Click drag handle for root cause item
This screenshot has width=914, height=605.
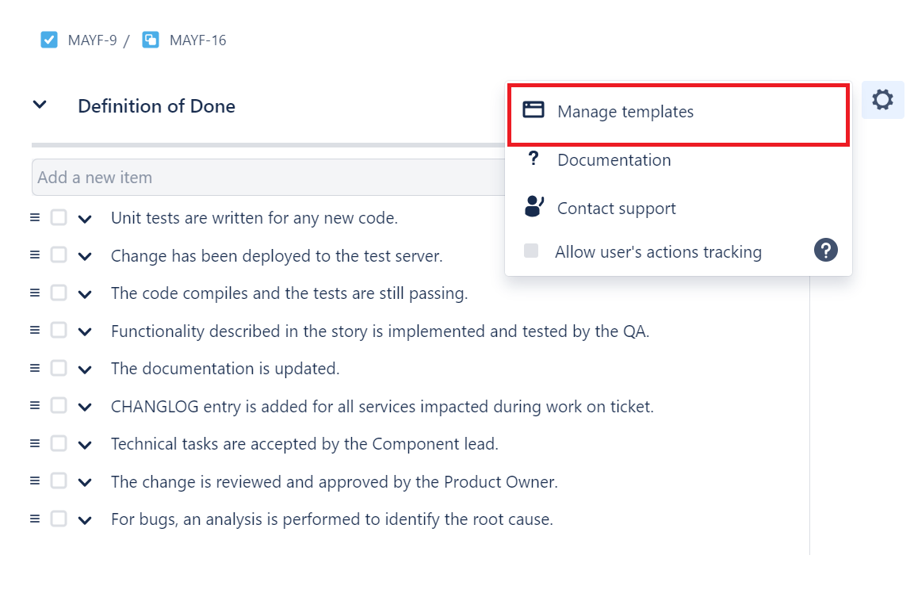35,518
